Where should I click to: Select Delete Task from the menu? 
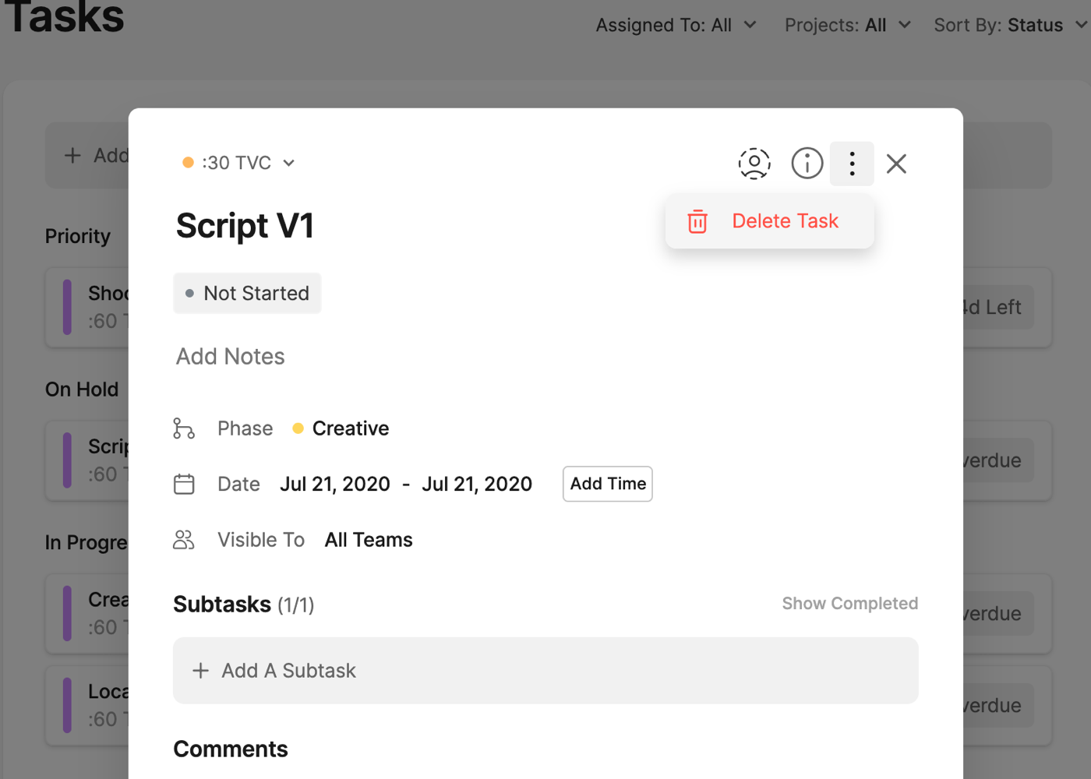coord(785,221)
